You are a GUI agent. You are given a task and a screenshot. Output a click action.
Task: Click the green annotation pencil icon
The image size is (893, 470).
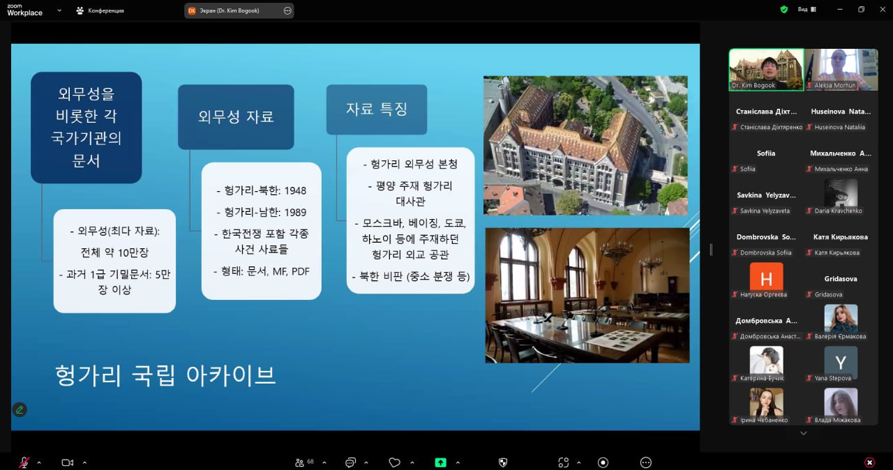[20, 409]
